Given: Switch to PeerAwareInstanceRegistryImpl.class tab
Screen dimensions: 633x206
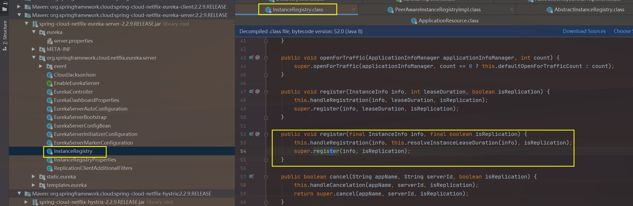Looking at the screenshot, I should pyautogui.click(x=438, y=10).
